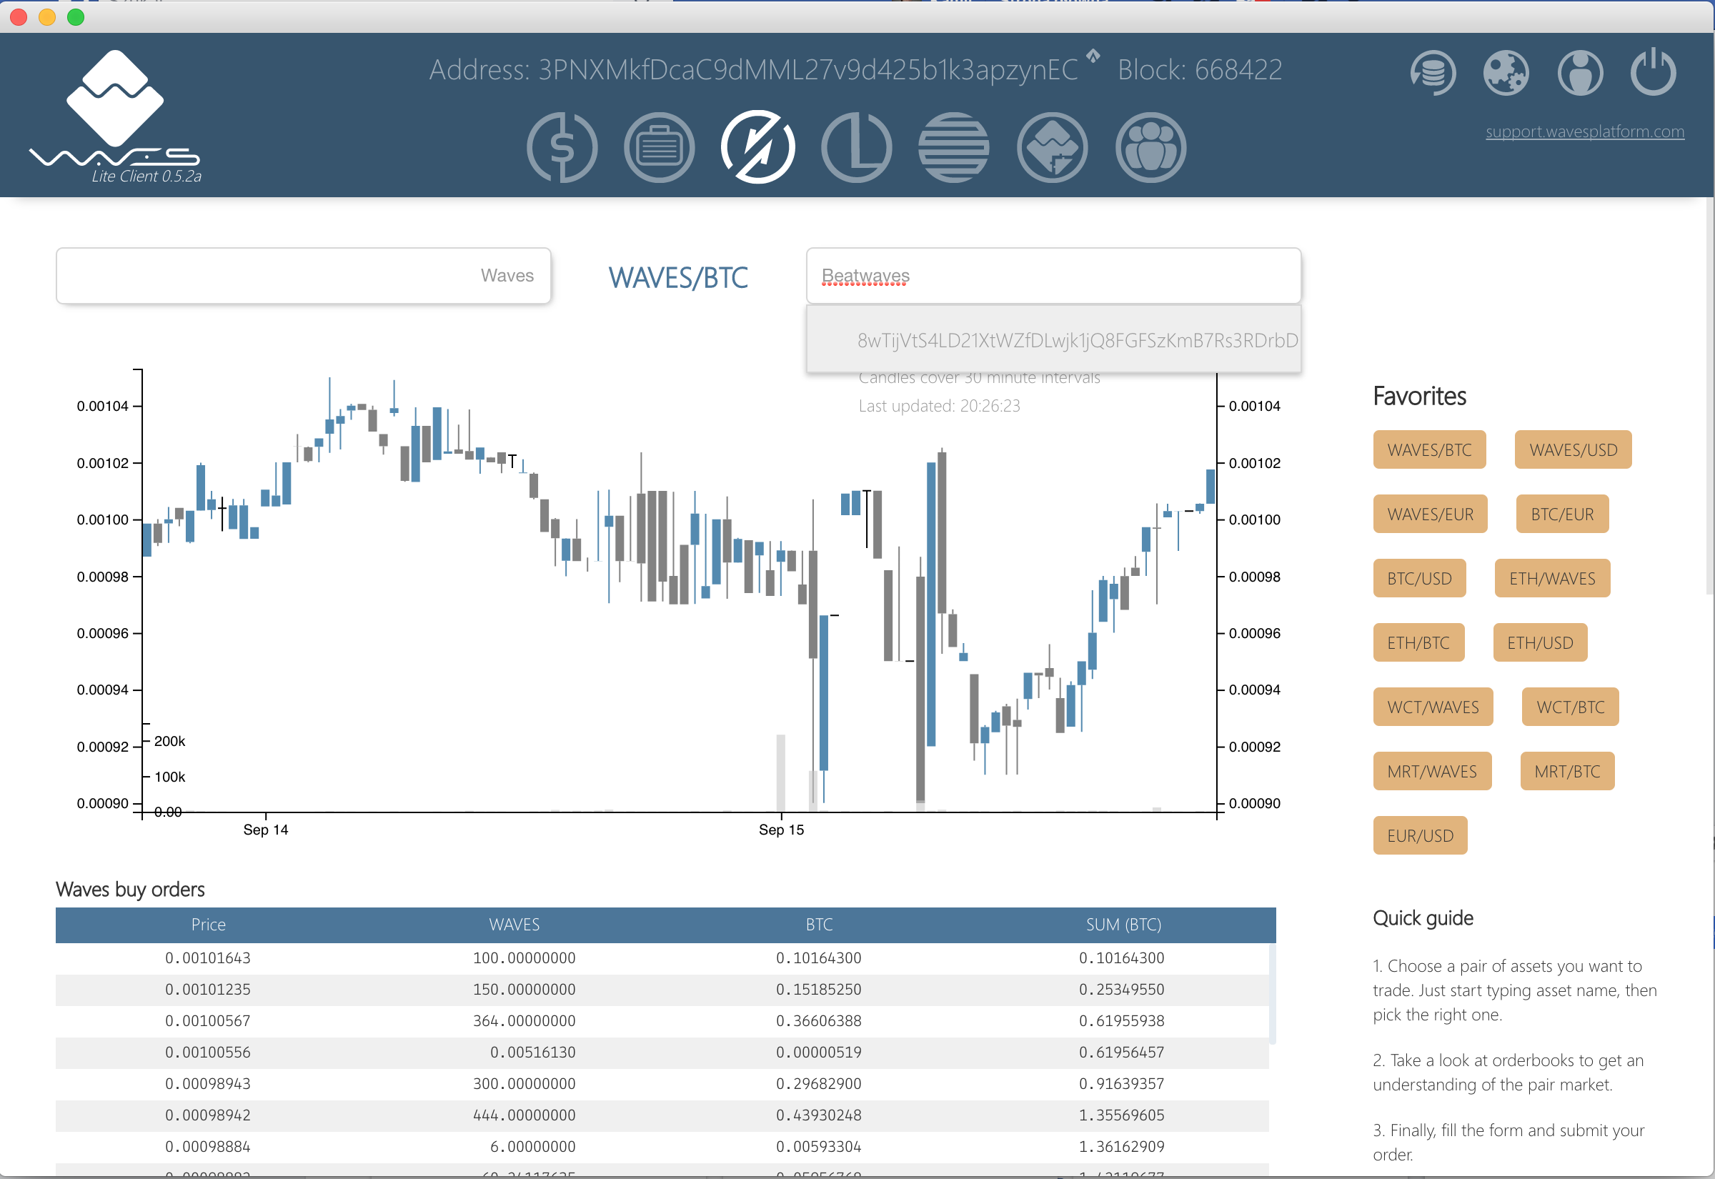Image resolution: width=1715 pixels, height=1179 pixels.
Task: Choose WAVES/USD favorite pair
Action: (x=1574, y=449)
